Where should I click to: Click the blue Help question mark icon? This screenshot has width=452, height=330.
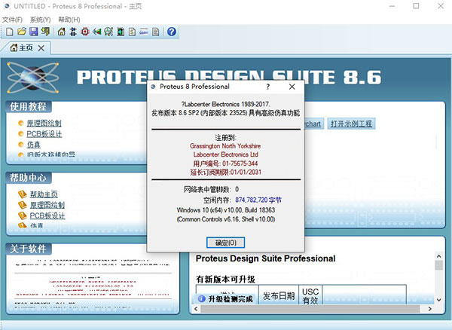[172, 32]
